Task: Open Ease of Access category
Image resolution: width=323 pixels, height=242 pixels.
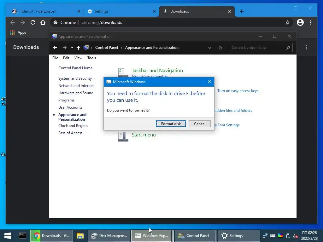Action: pos(70,133)
